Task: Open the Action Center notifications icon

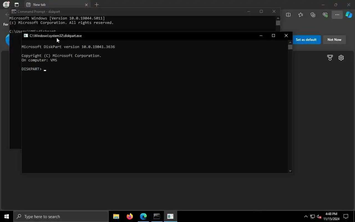Action: tap(346, 216)
